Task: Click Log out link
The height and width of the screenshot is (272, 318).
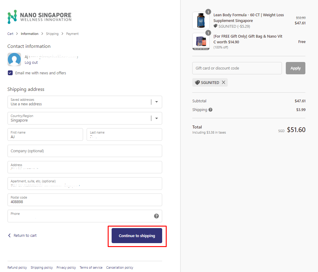Action: (x=31, y=63)
